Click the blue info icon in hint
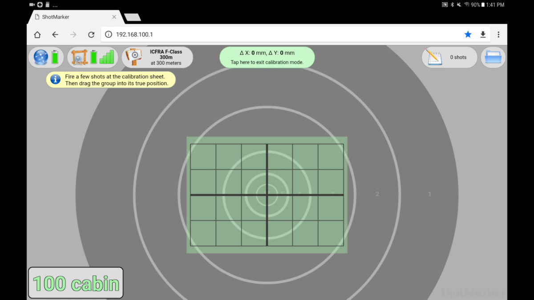The image size is (534, 300). (56, 80)
